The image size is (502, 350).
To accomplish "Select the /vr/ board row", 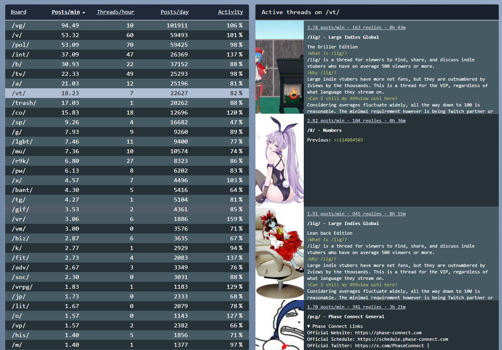I will (127, 219).
